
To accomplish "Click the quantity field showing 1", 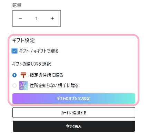I will coord(37,18).
